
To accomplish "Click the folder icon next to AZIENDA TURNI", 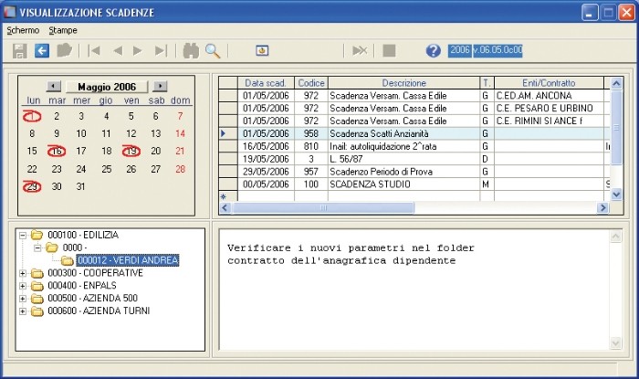I will click(37, 311).
